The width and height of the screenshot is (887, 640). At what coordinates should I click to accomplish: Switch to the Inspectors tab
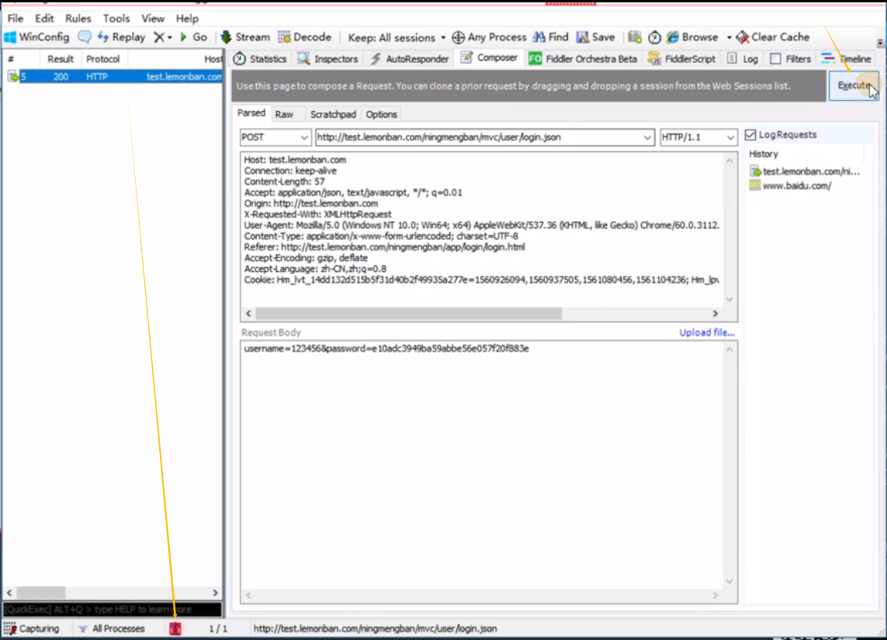pyautogui.click(x=327, y=59)
